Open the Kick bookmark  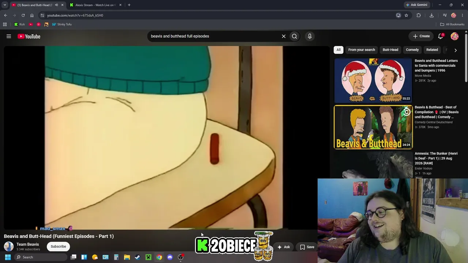pos(19,24)
